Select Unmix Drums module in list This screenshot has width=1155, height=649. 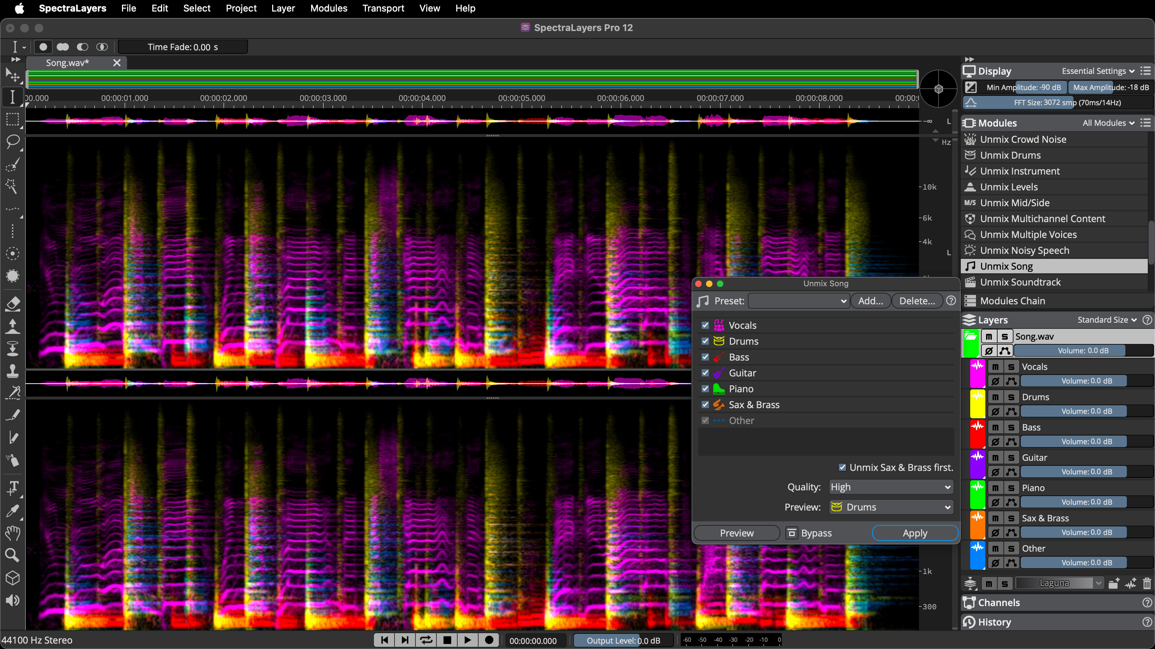point(1010,155)
